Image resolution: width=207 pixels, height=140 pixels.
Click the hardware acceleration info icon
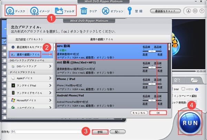[197, 89]
